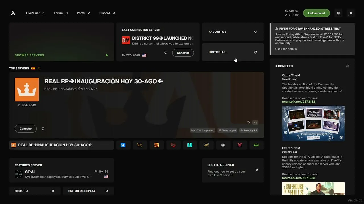Click the Tema propio tag
The image size is (364, 204).
(x=227, y=131)
